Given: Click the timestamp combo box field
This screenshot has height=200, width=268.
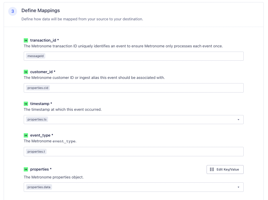Looking at the screenshot, I should pos(137,120).
